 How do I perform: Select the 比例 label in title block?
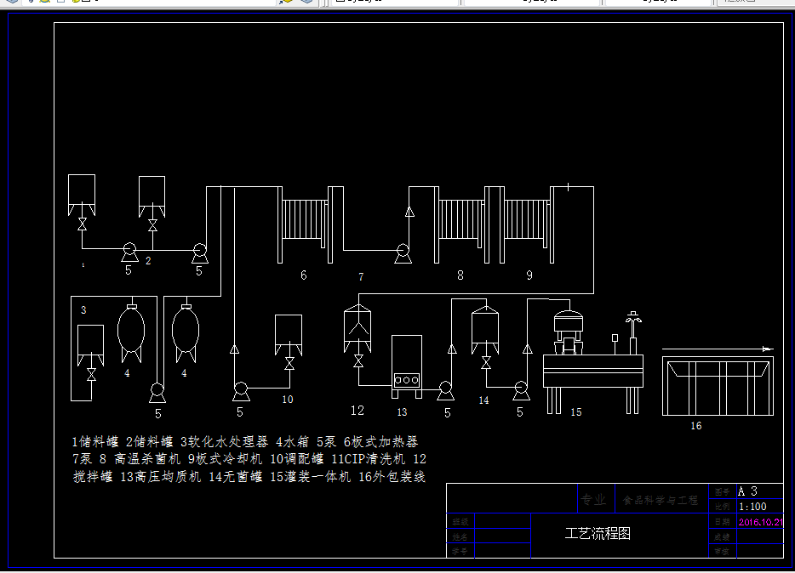722,507
